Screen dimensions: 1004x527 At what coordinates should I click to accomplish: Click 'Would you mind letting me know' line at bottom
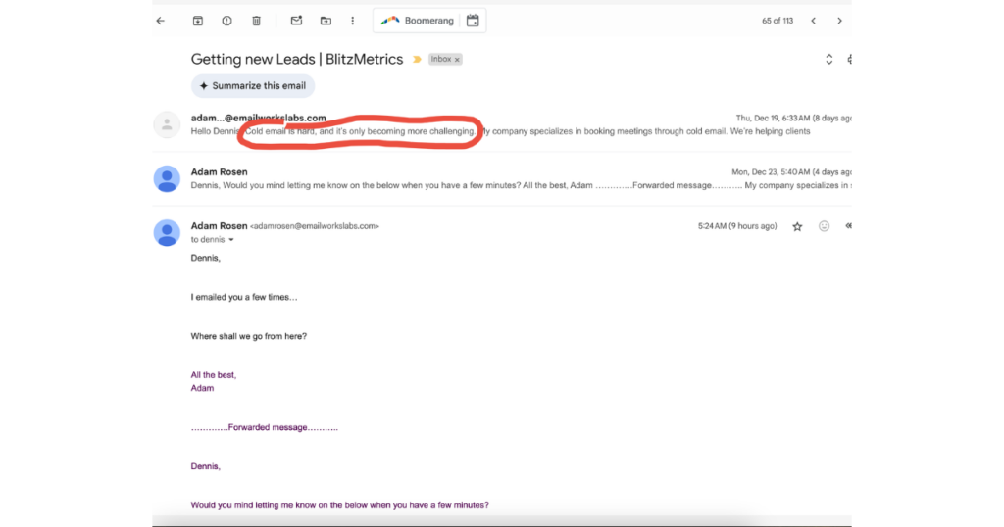click(339, 505)
